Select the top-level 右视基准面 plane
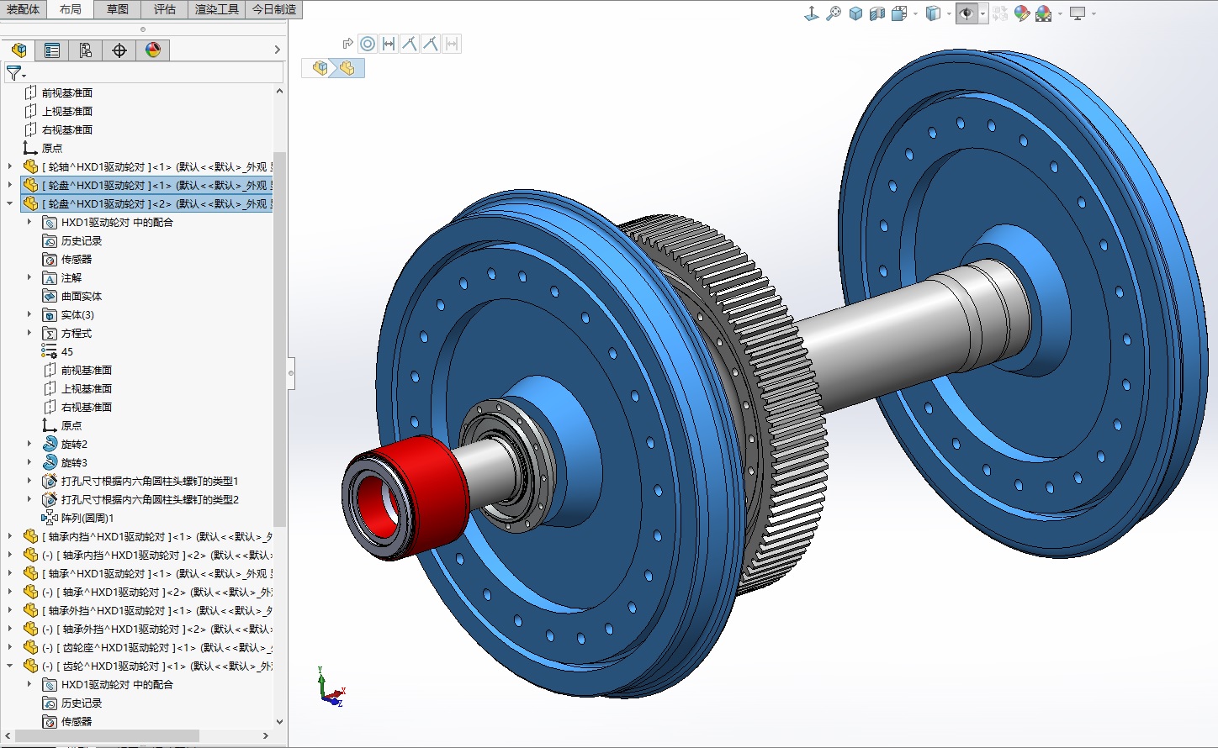1218x748 pixels. [x=67, y=129]
